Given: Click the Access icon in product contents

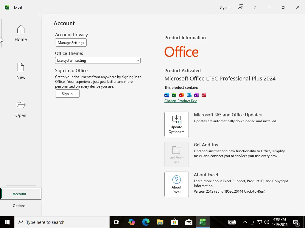Looking at the screenshot, I should pyautogui.click(x=204, y=95).
